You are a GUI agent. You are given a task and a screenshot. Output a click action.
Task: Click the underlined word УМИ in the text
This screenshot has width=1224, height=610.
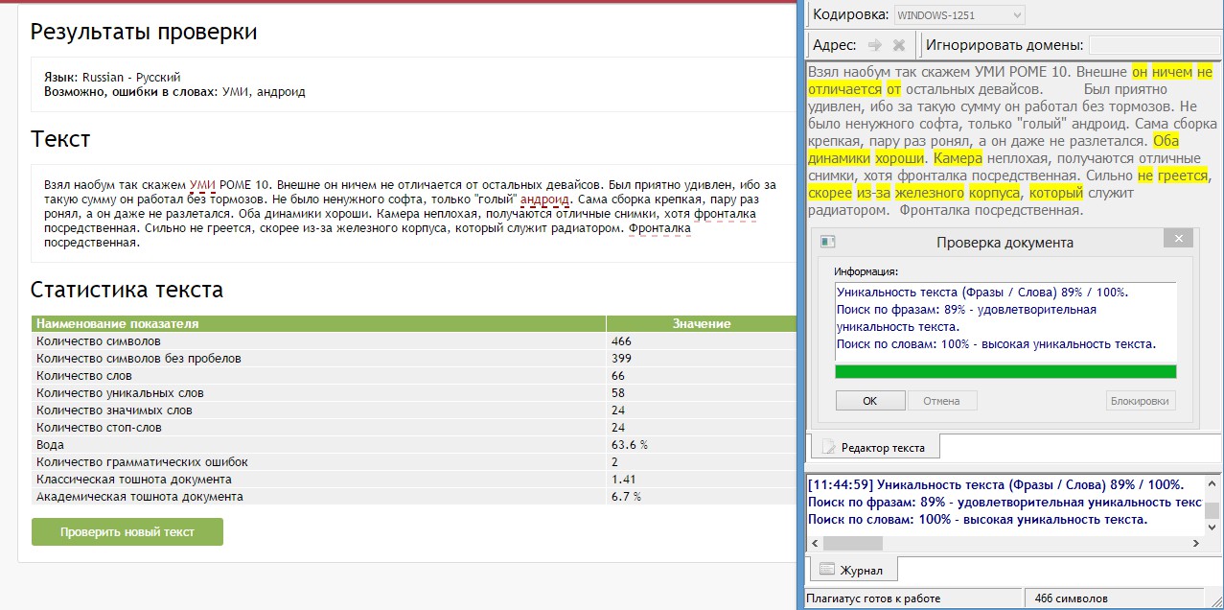pos(202,184)
